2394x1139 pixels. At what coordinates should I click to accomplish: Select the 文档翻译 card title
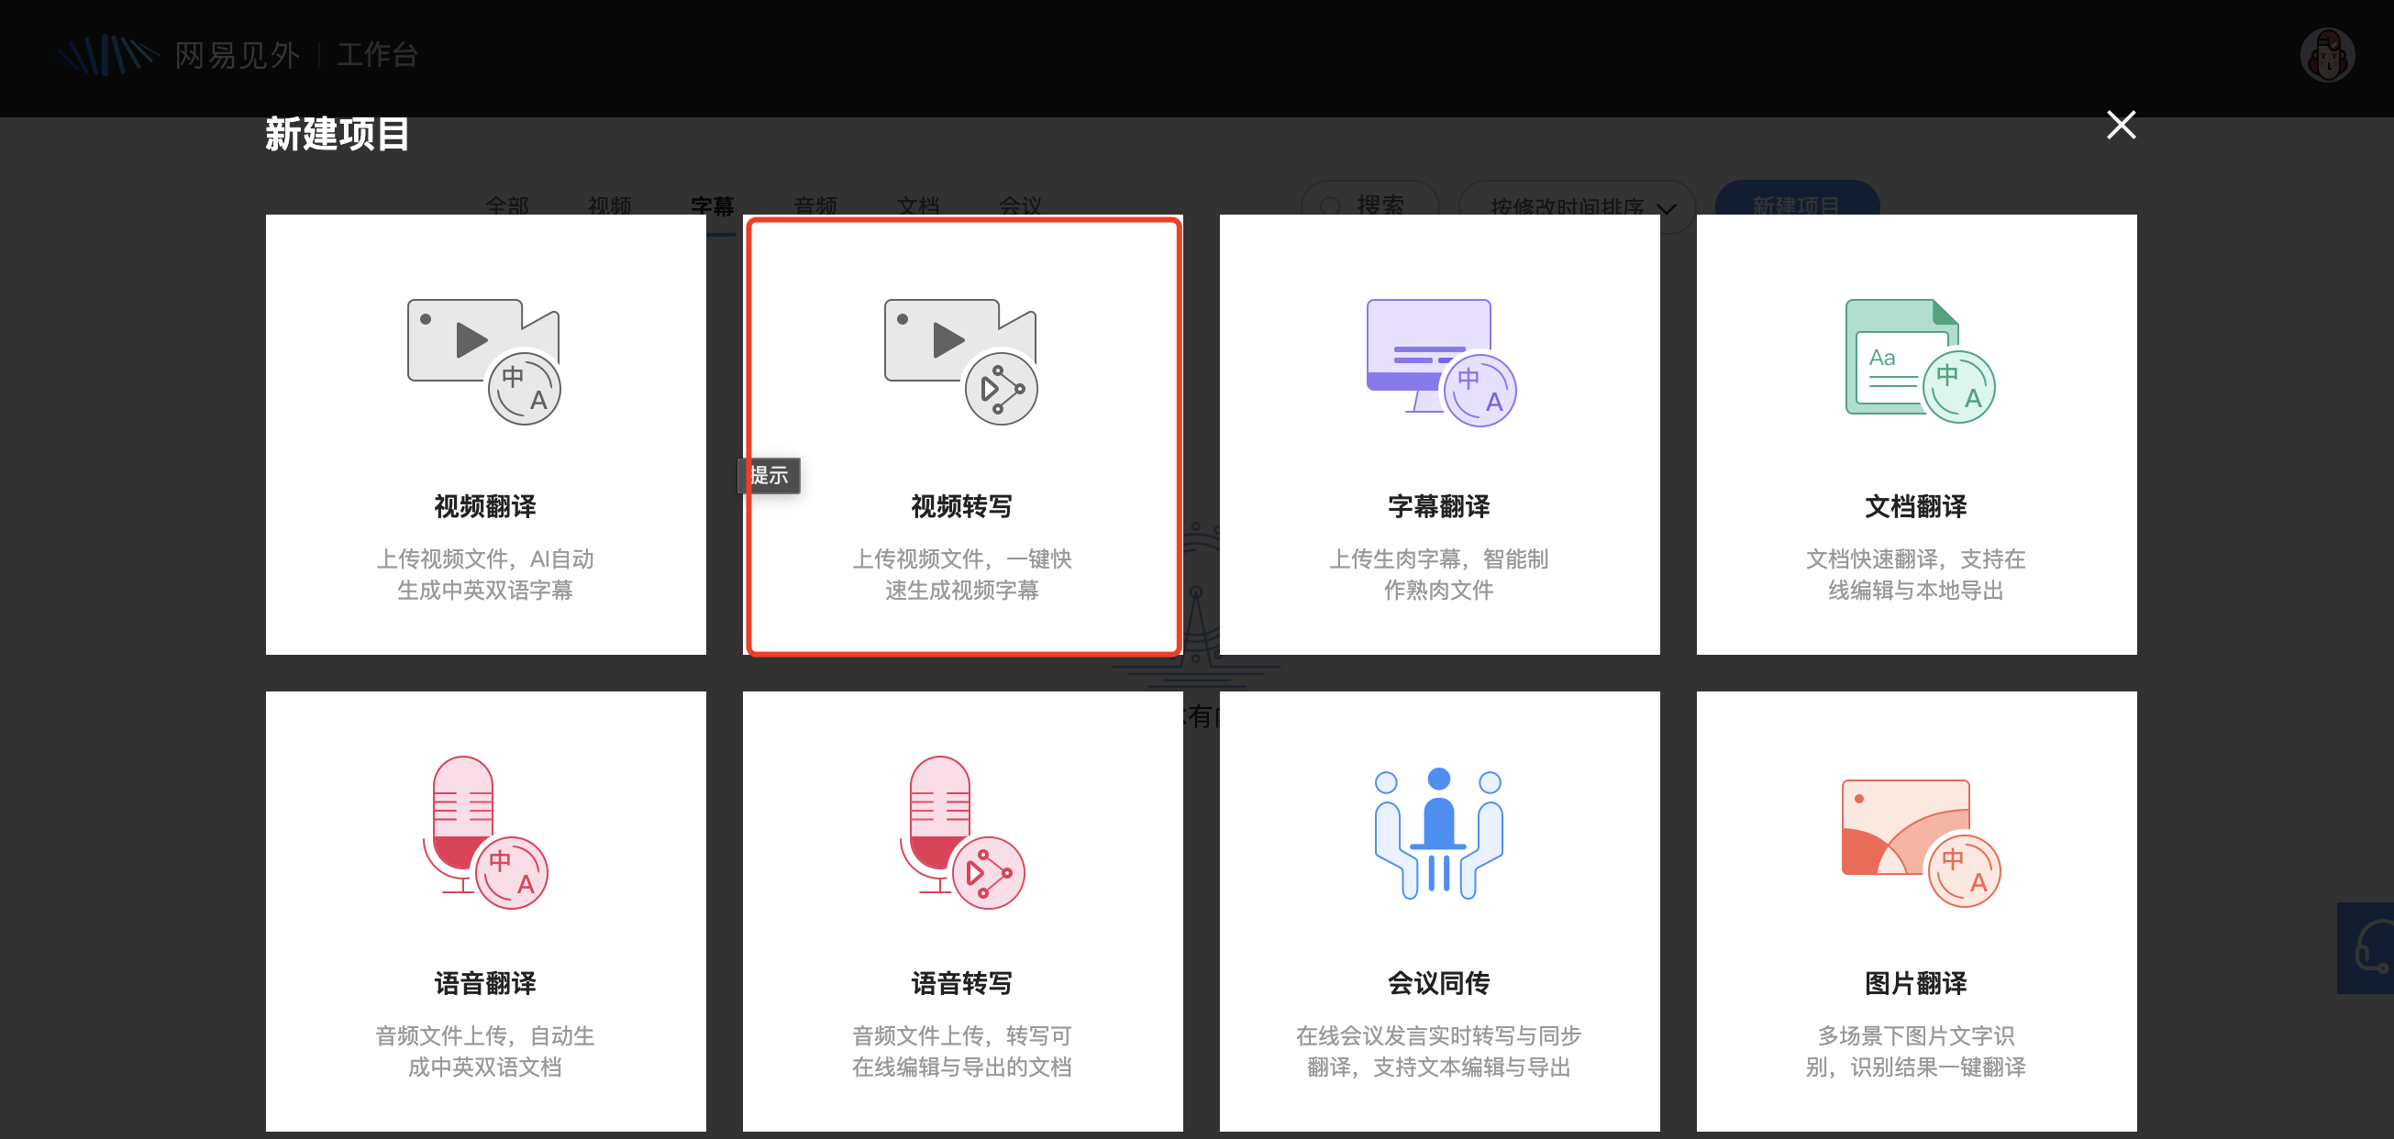click(1915, 506)
